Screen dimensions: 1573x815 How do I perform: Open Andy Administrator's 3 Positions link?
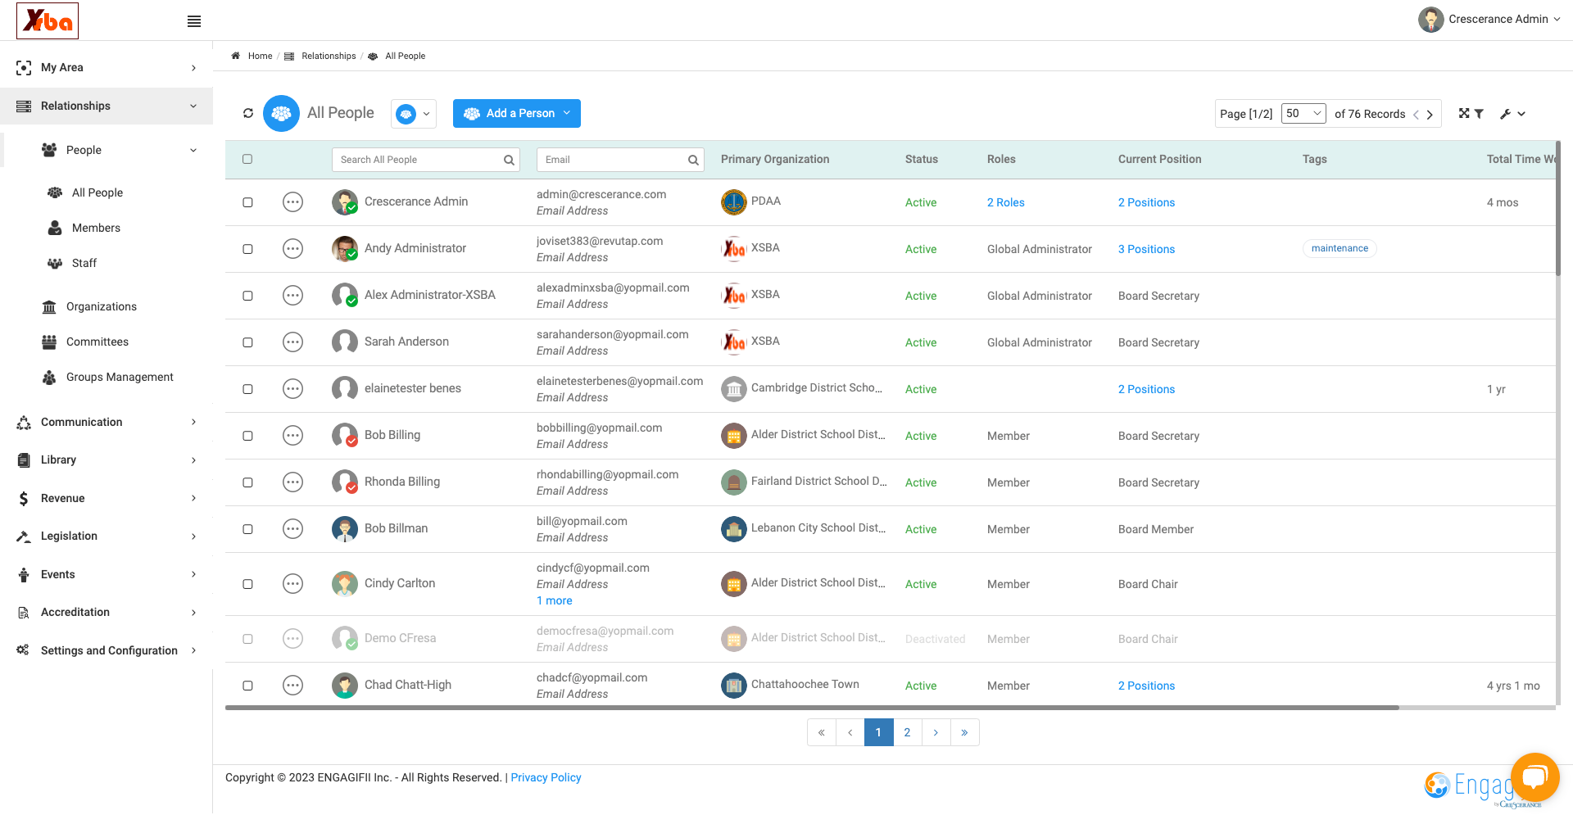[1146, 249]
